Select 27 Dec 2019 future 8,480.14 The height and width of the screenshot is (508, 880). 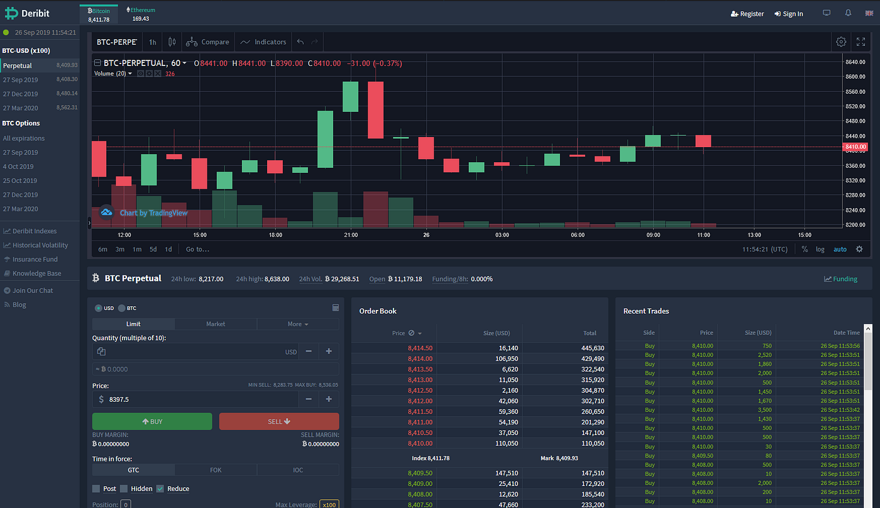pyautogui.click(x=40, y=94)
